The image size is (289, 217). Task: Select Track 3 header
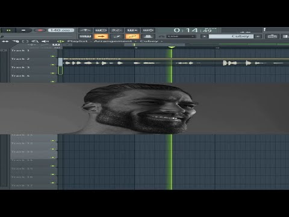[x=34, y=69]
